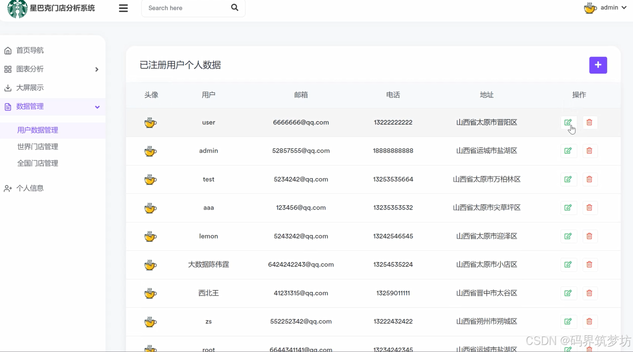Click the Starbucks logo in the header
This screenshot has height=352, width=633.
(x=17, y=9)
